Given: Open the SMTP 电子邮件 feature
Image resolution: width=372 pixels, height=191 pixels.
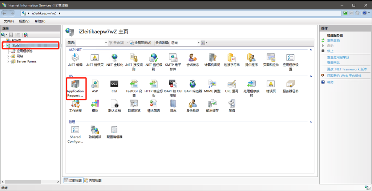Looking at the screenshot, I should coord(173,62).
